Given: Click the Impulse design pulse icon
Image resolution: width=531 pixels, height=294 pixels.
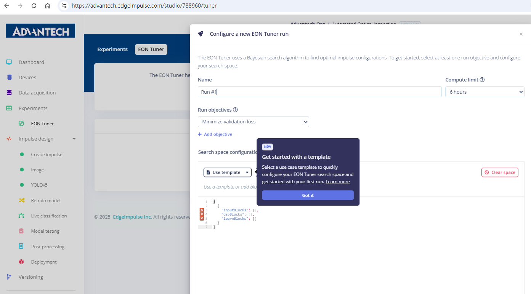Looking at the screenshot, I should coord(9,139).
